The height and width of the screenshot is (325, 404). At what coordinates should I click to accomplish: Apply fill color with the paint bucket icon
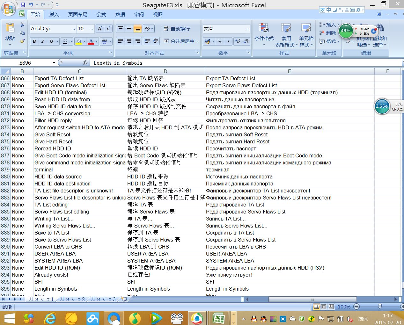79,41
